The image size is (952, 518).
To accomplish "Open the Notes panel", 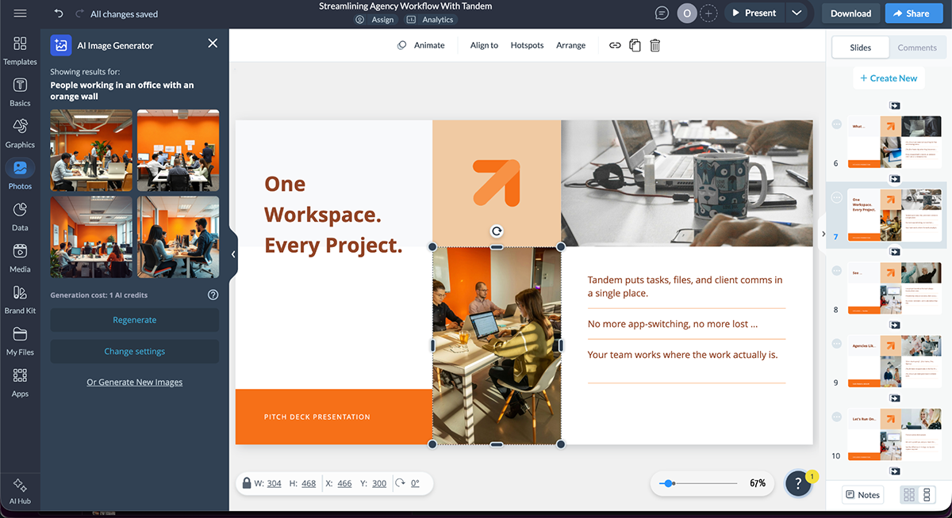I will click(x=862, y=495).
